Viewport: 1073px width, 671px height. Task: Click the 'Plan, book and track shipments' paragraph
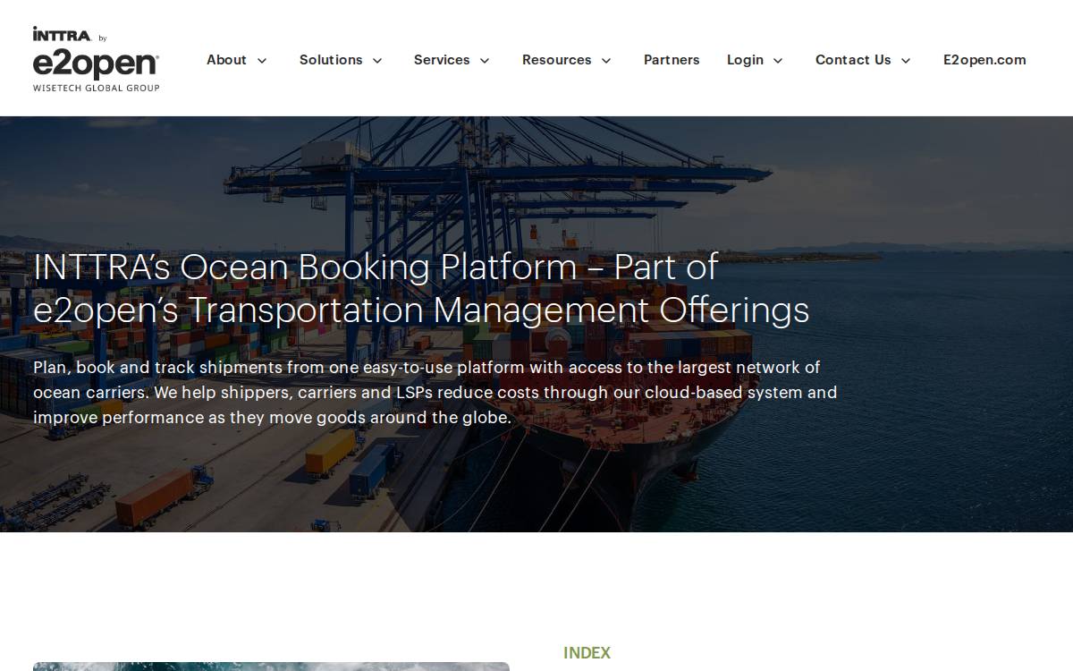click(x=435, y=392)
